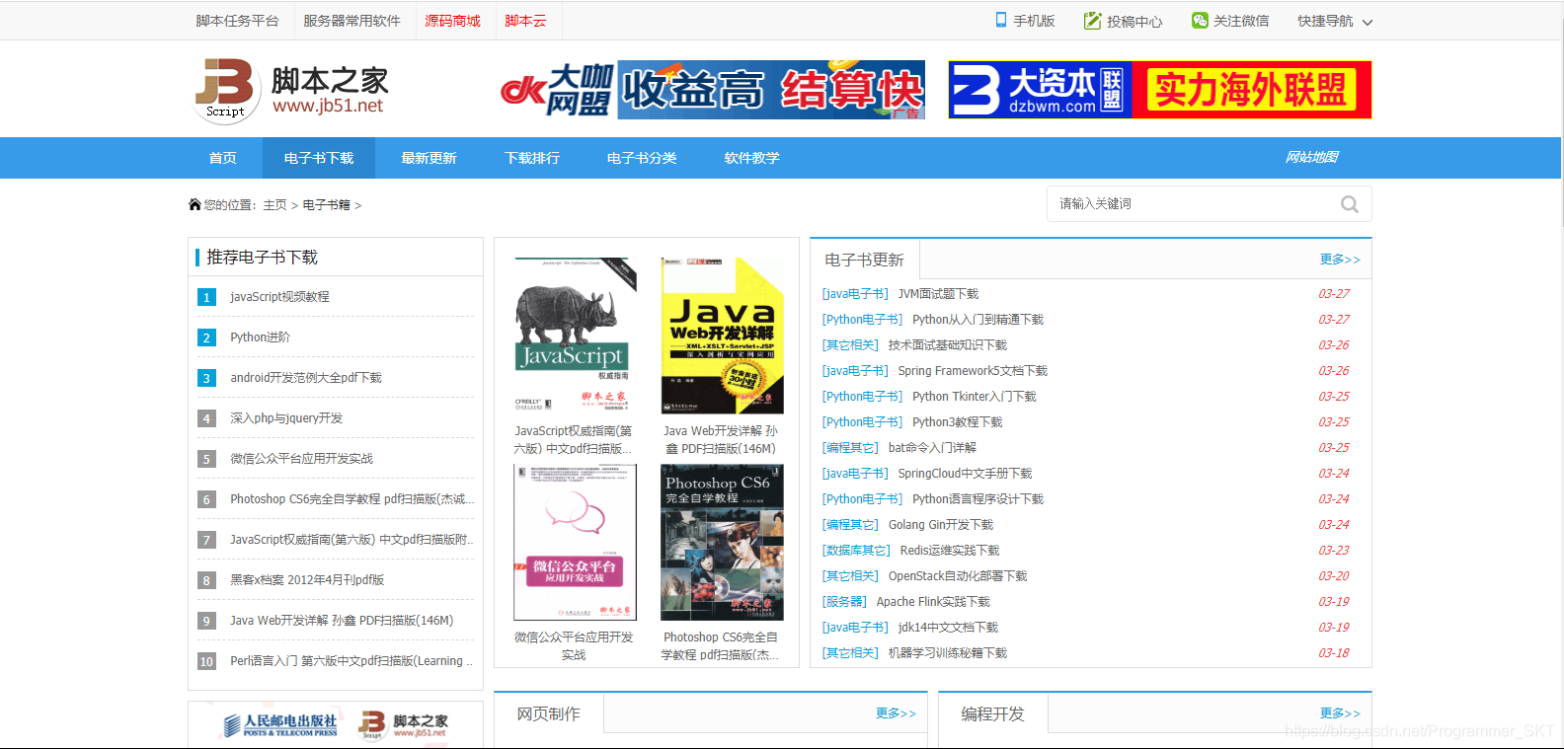Click the 大咖网盟 banner advertisement
1564x749 pixels.
point(711,90)
